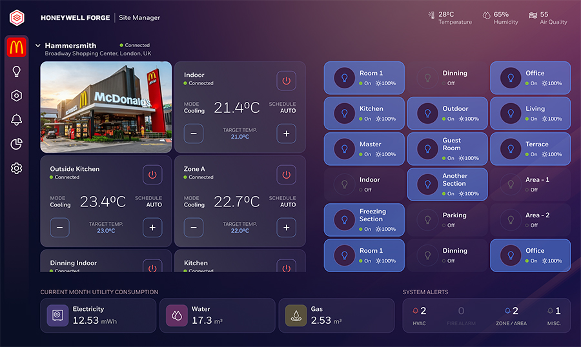Open the alerts bell icon in sidebar
The width and height of the screenshot is (581, 347).
pyautogui.click(x=17, y=120)
